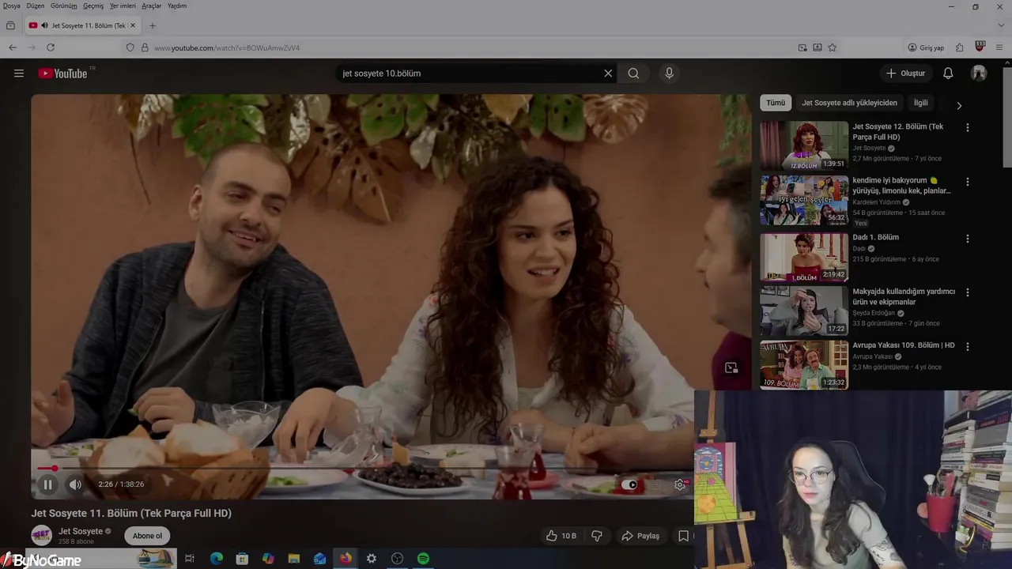Open Task View from taskbar

190,559
